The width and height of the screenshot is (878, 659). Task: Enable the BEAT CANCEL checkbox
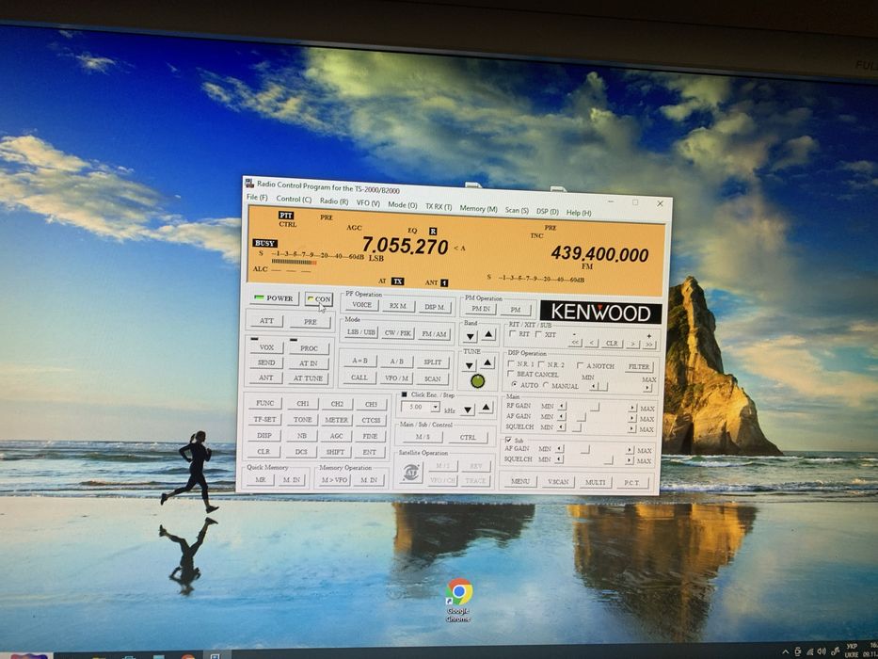tap(511, 374)
